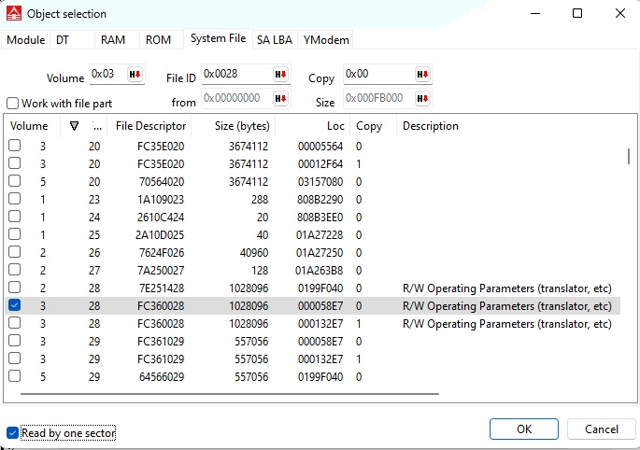Screen dimensions: 640x450
Task: Open the ROM tab
Action: tap(162, 40)
